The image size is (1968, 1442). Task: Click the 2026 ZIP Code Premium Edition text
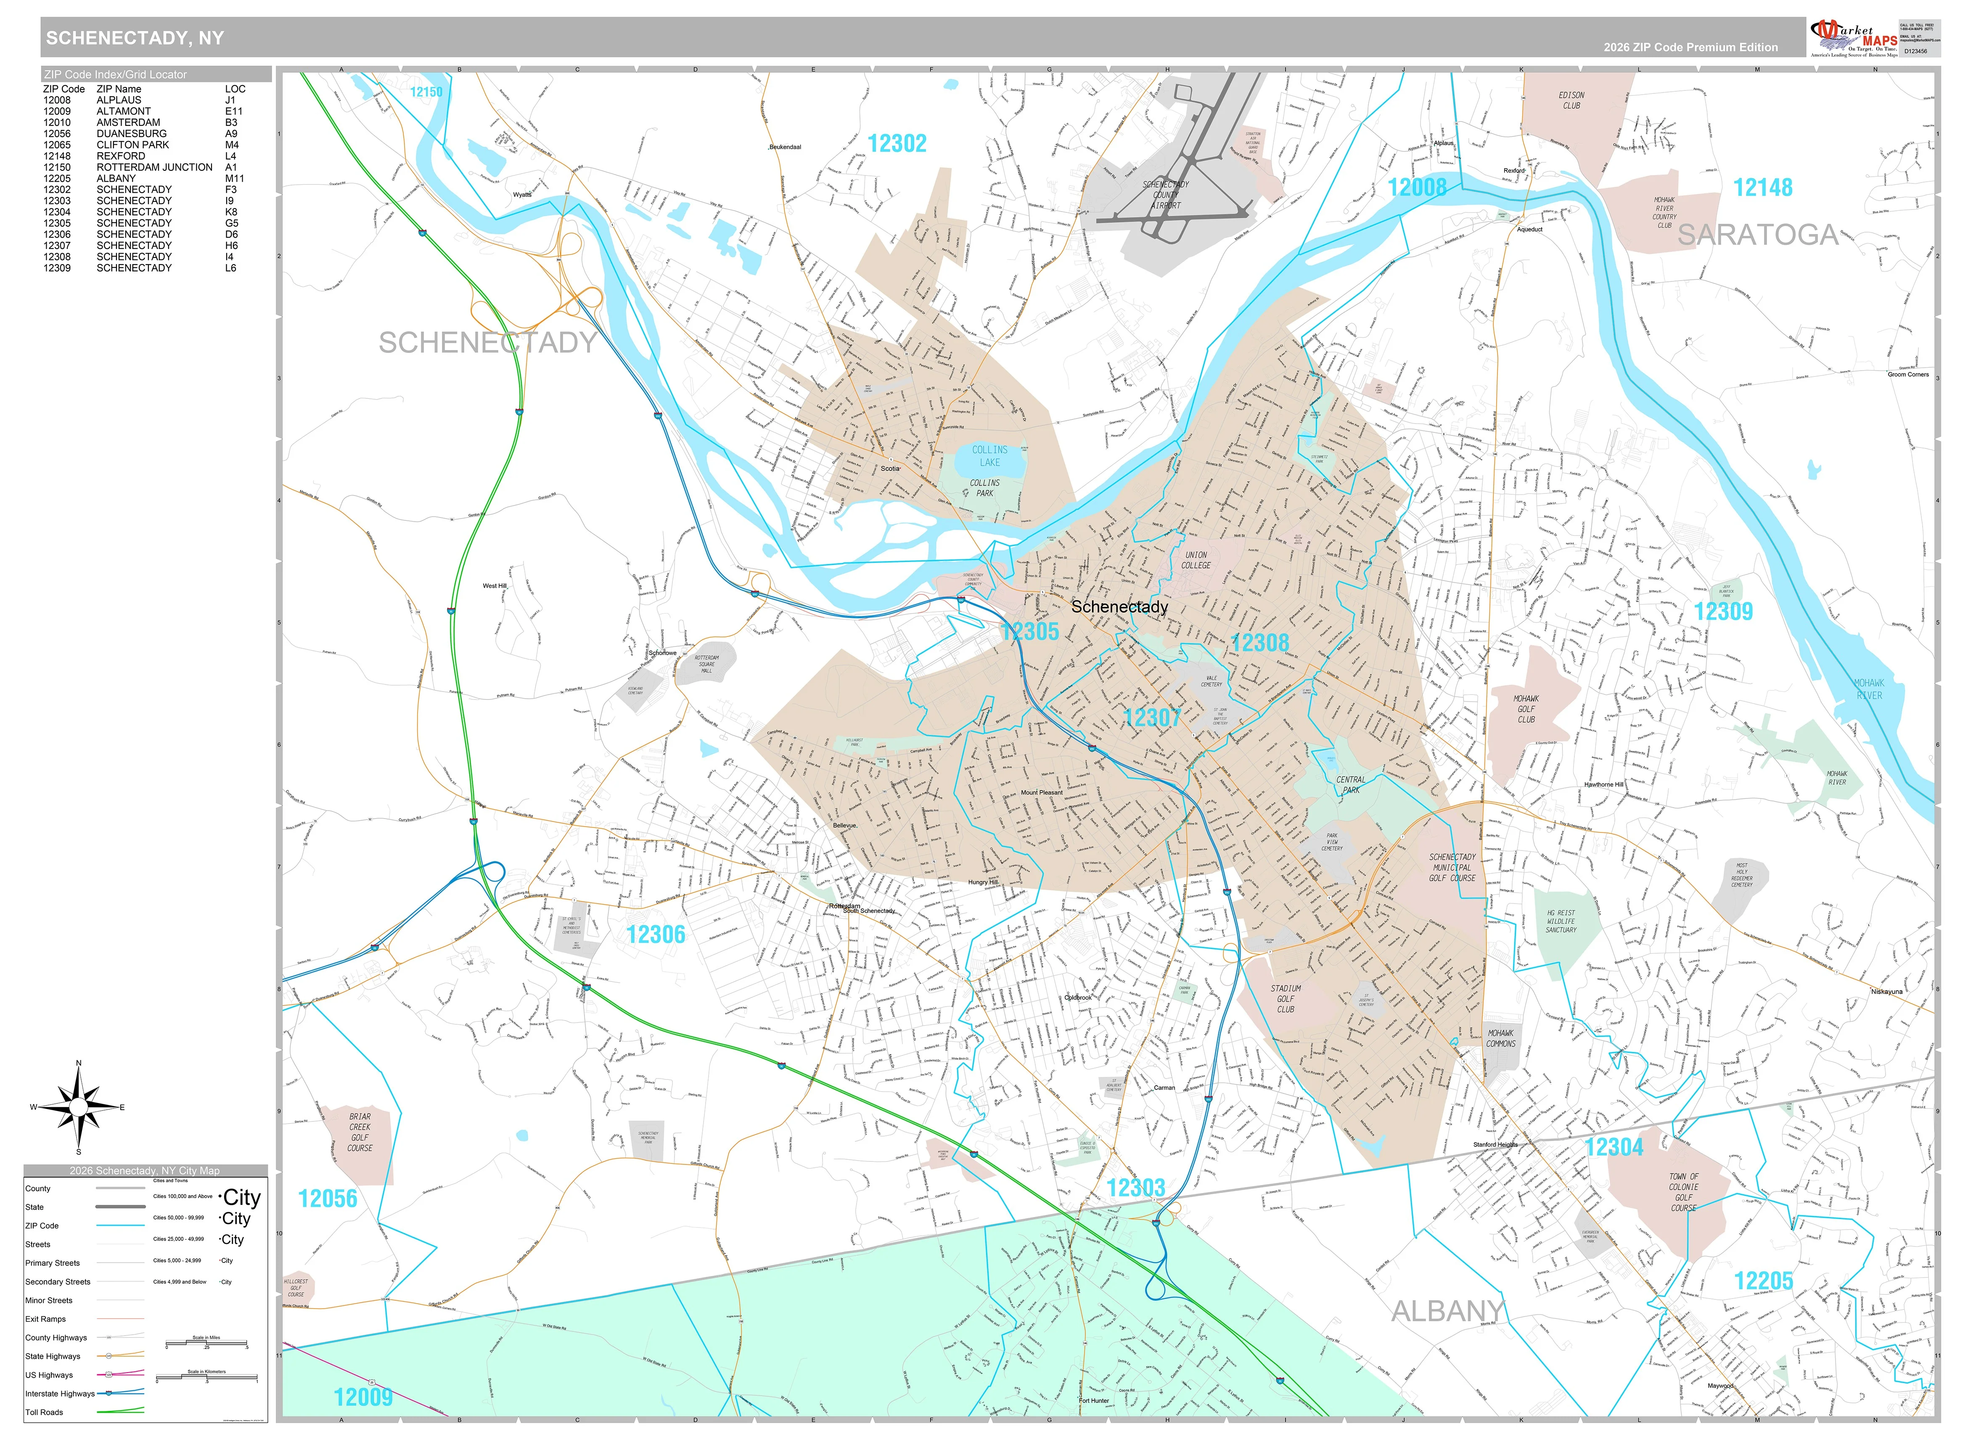point(1690,47)
